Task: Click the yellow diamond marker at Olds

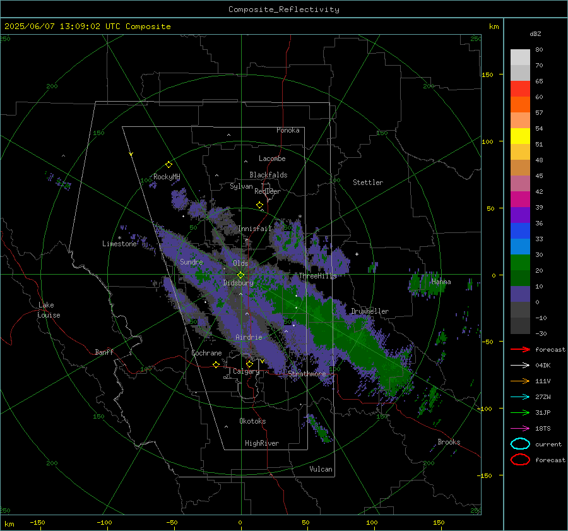Action: [240, 275]
